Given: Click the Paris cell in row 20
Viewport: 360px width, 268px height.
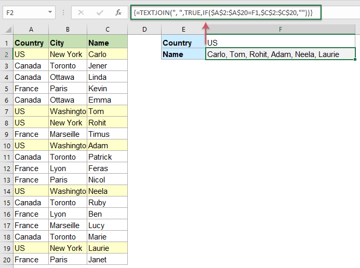Looking at the screenshot, I should [68, 260].
